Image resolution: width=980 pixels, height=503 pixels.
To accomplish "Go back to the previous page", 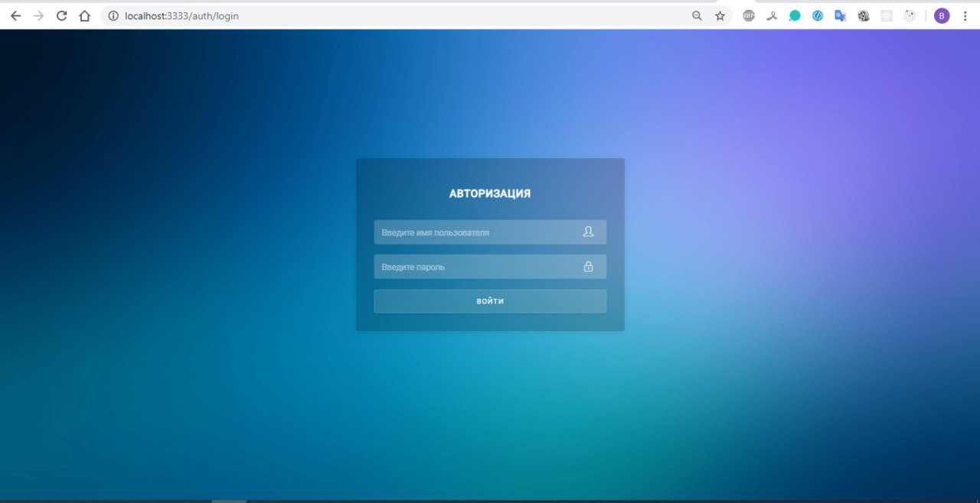I will [15, 15].
